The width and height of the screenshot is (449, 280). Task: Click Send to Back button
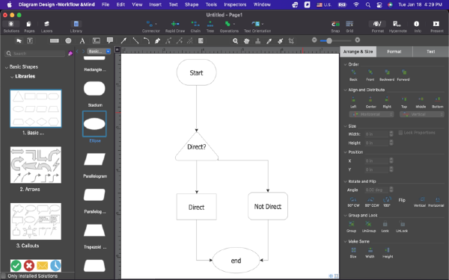coord(353,75)
